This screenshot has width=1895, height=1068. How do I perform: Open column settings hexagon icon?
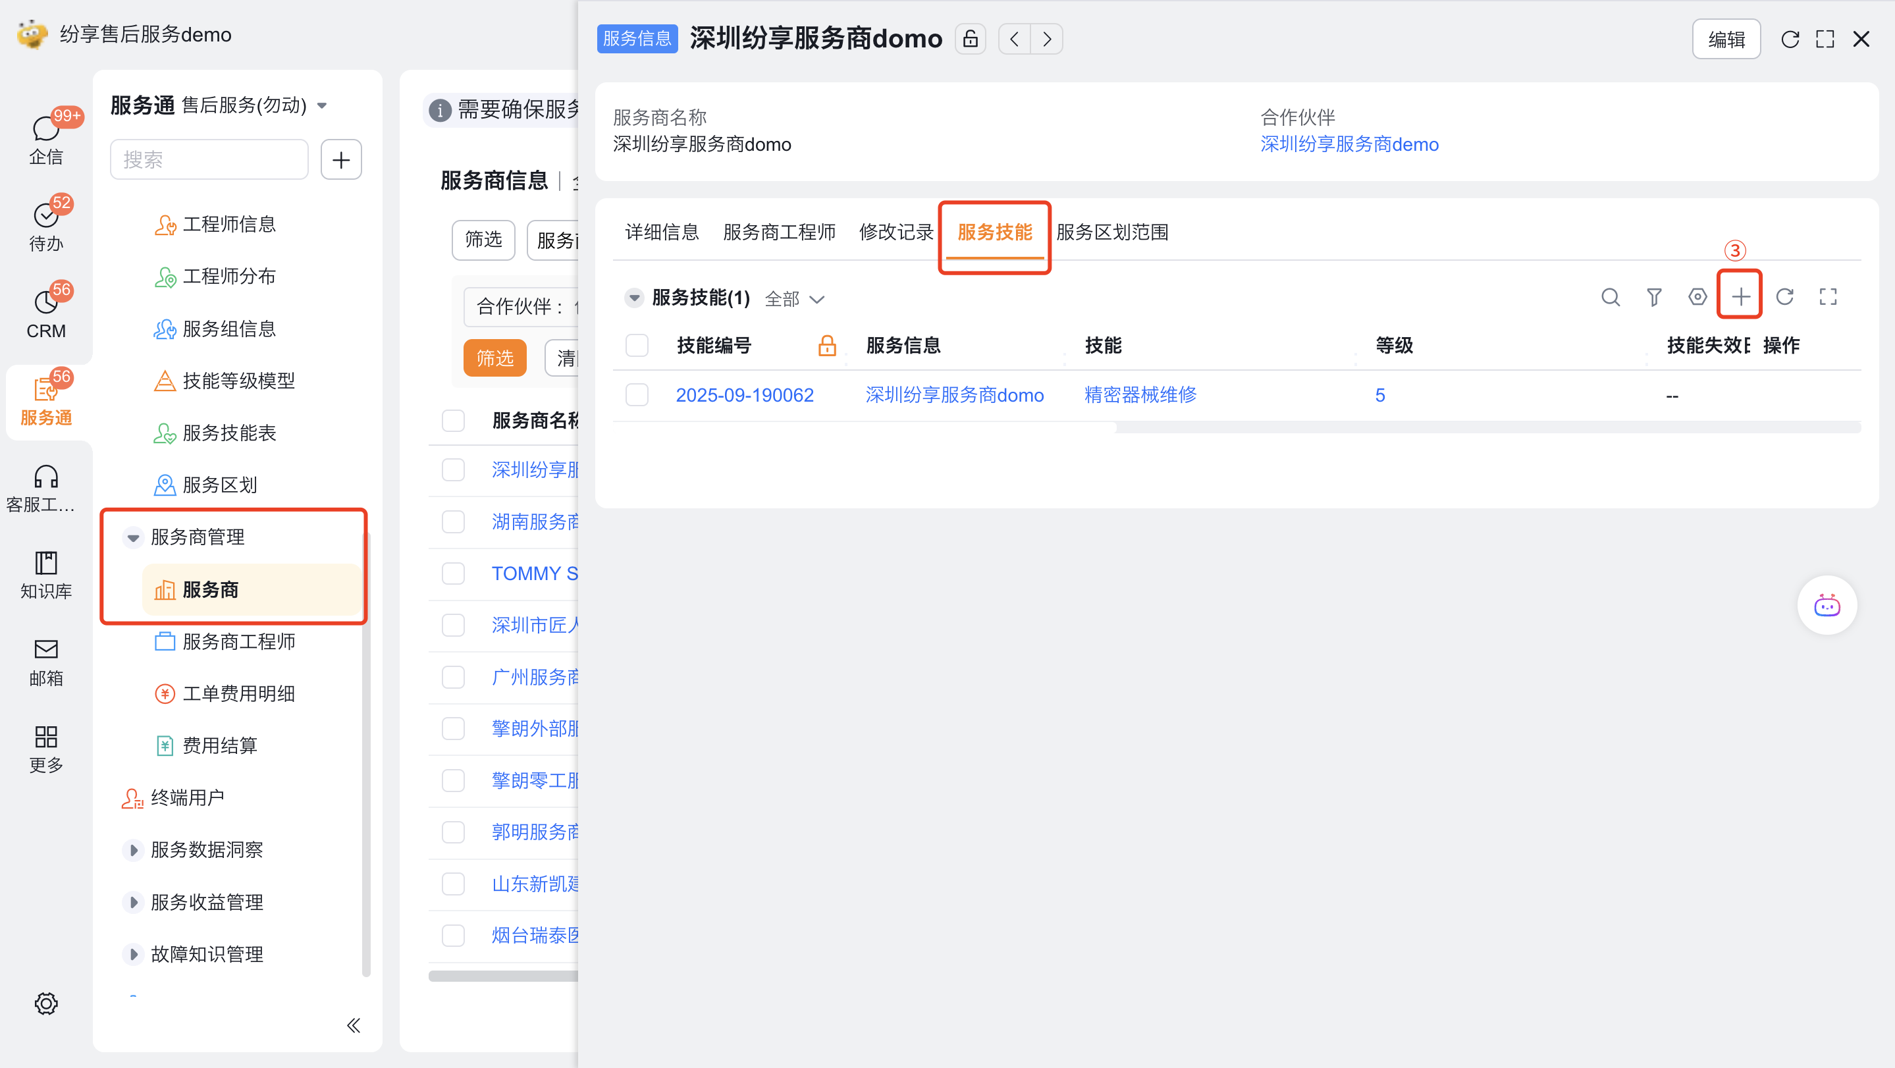click(x=1697, y=296)
